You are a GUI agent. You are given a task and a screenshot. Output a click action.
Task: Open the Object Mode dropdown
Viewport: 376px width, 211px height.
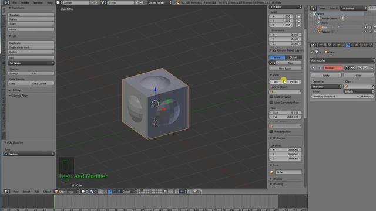(x=66, y=192)
